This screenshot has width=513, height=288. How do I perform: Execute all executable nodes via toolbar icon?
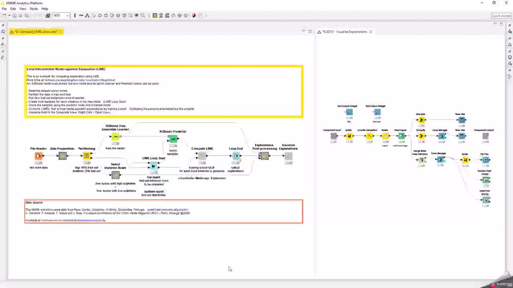(106, 15)
